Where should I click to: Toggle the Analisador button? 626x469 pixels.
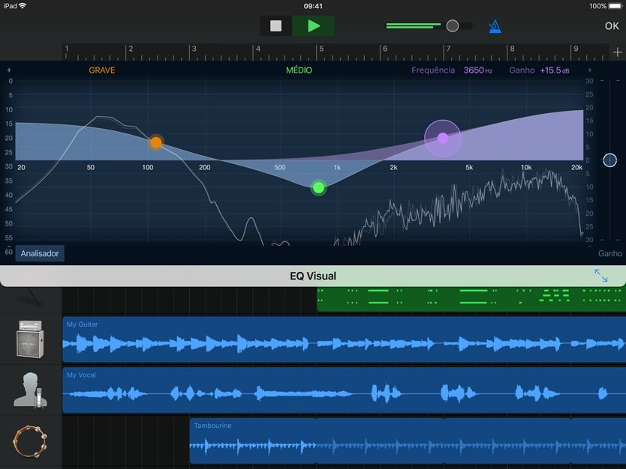[40, 253]
